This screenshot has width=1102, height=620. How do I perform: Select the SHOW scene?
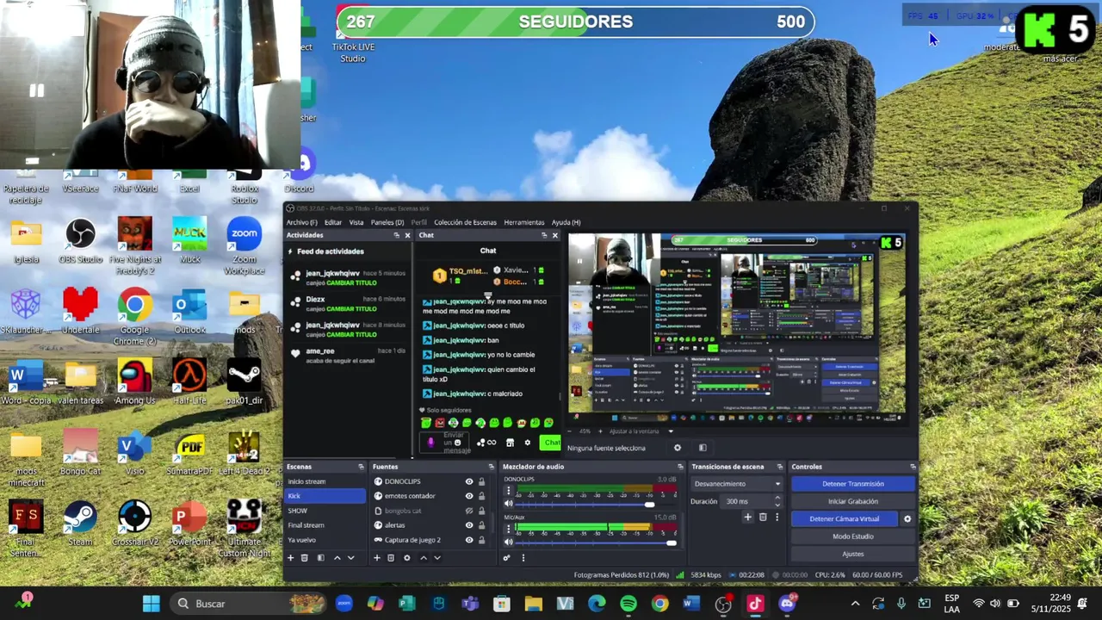pyautogui.click(x=325, y=511)
